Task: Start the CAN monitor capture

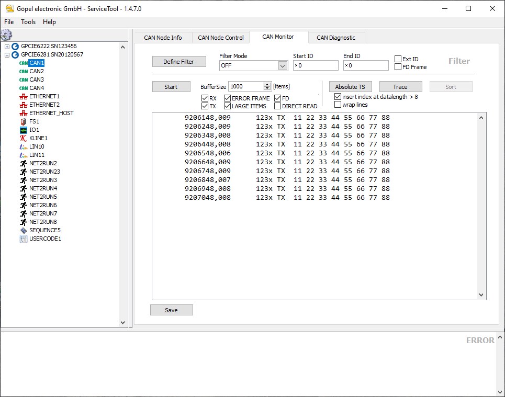Action: pos(171,87)
